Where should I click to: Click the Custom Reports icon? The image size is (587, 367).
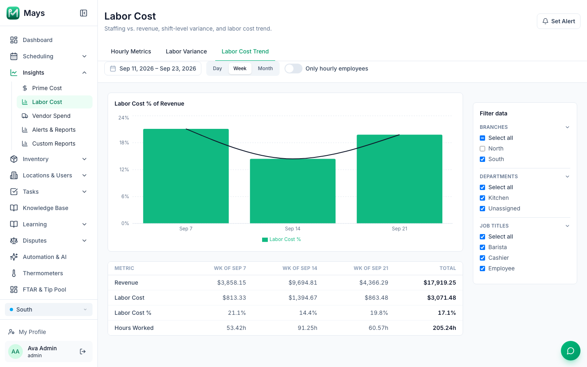click(x=25, y=144)
